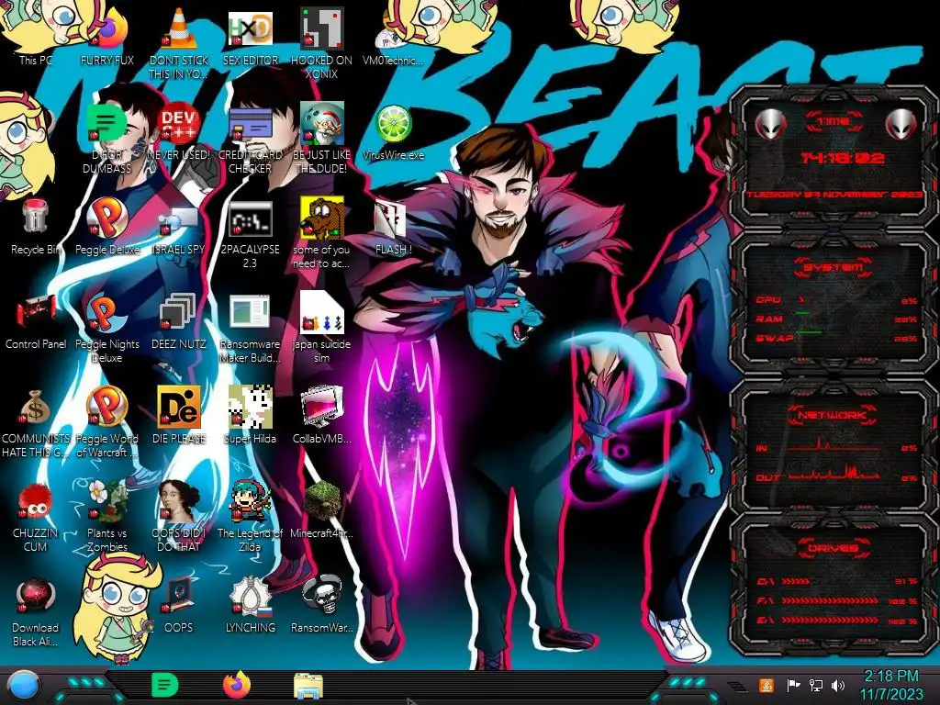The image size is (940, 705).
Task: Select the CHUZZIN red fuzzball shortcut
Action: click(x=36, y=517)
